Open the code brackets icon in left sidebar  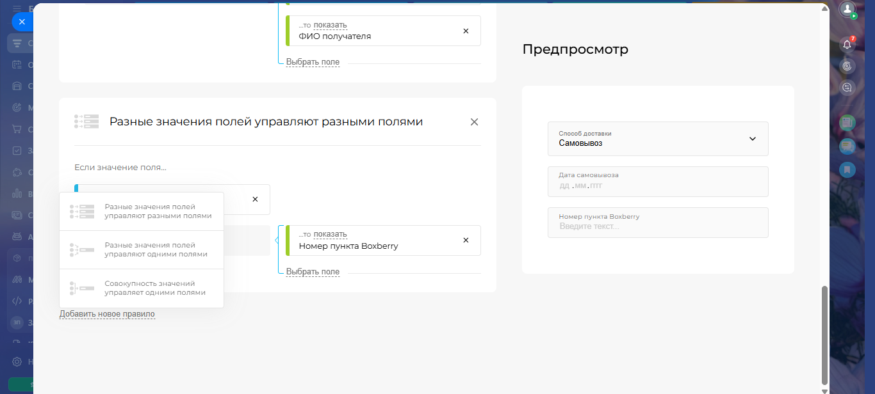[x=17, y=301]
